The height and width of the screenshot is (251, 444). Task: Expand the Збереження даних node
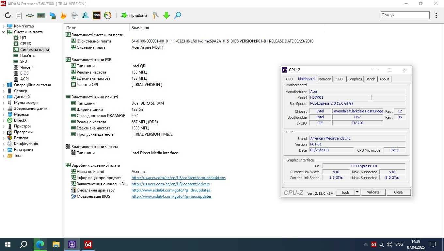(4, 109)
